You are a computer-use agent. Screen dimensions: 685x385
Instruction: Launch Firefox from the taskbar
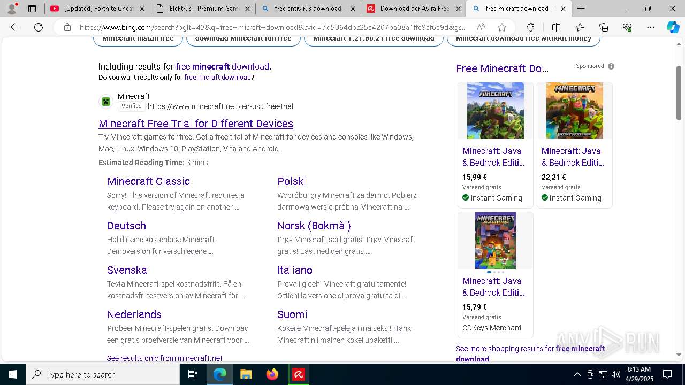(272, 374)
